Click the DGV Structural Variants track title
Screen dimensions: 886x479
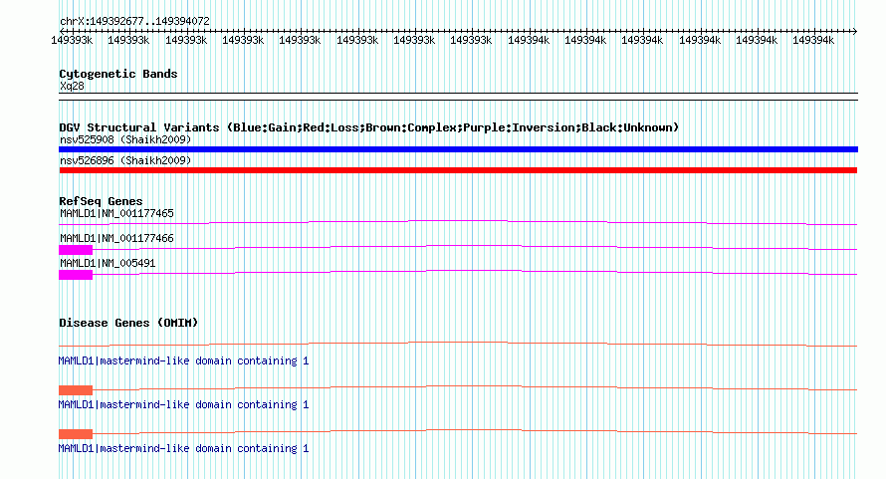[x=368, y=127]
